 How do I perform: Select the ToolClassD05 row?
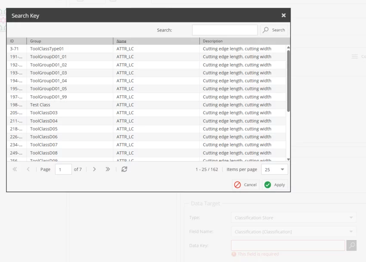146,129
